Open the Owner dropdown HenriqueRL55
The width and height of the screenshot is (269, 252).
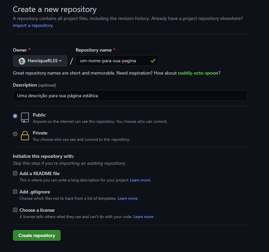[40, 61]
